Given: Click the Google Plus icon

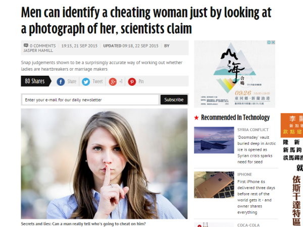Looking at the screenshot, I should click(x=113, y=82).
